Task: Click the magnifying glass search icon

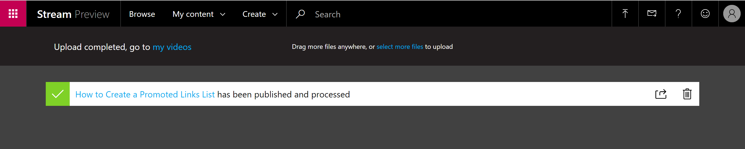Action: pyautogui.click(x=300, y=14)
